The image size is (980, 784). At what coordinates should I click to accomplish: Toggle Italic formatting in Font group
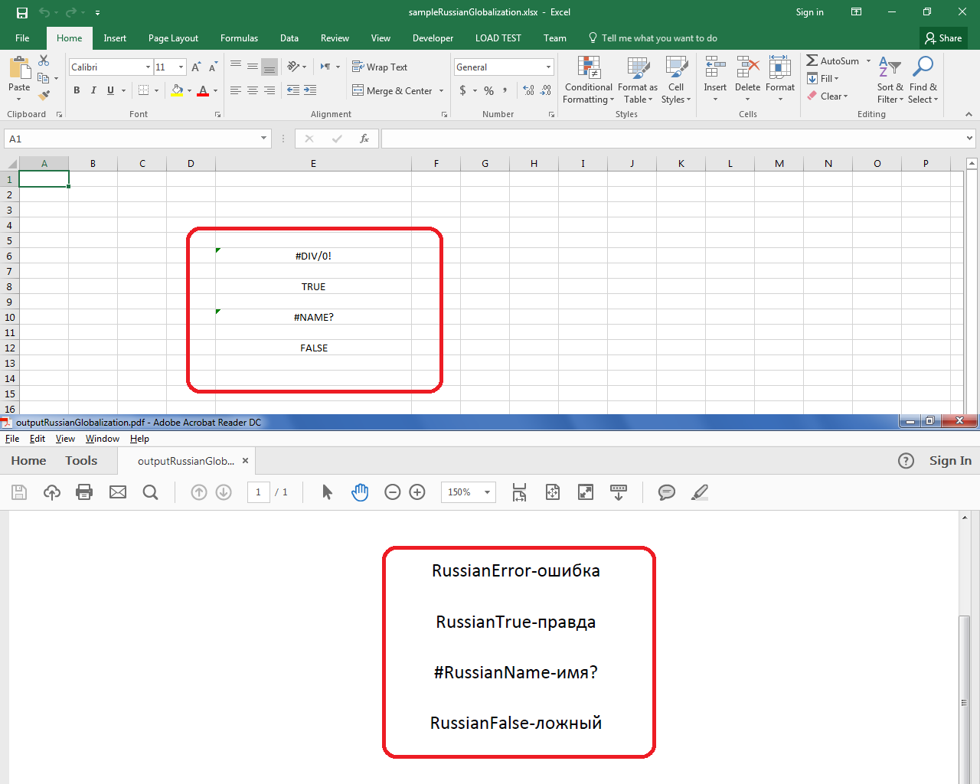[93, 90]
